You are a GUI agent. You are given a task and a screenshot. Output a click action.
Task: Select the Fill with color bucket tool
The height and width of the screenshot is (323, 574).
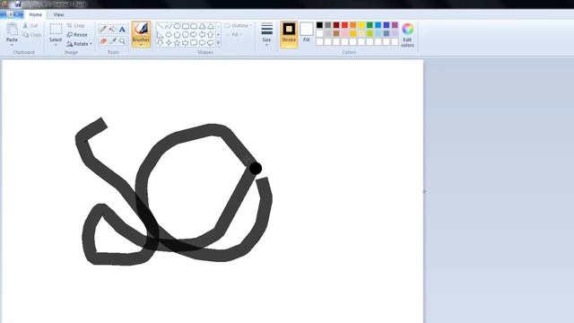point(113,29)
